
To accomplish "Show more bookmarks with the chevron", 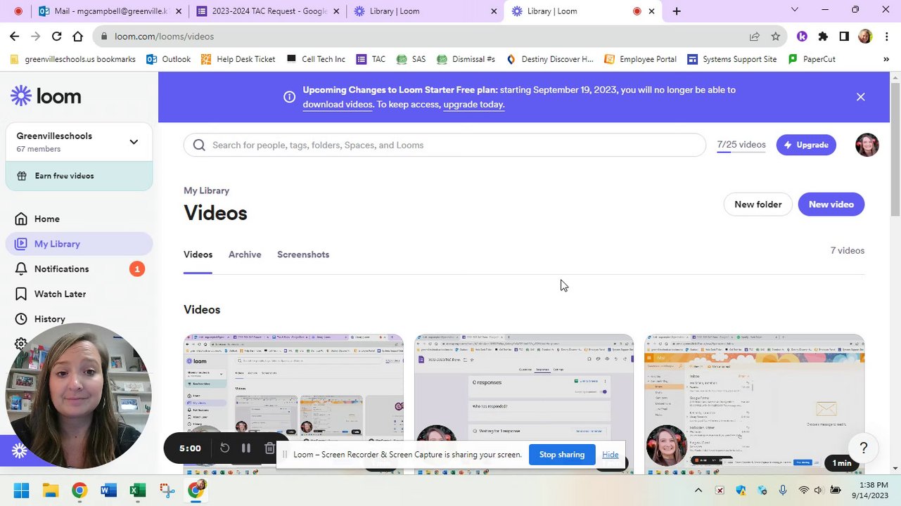I will pyautogui.click(x=886, y=59).
